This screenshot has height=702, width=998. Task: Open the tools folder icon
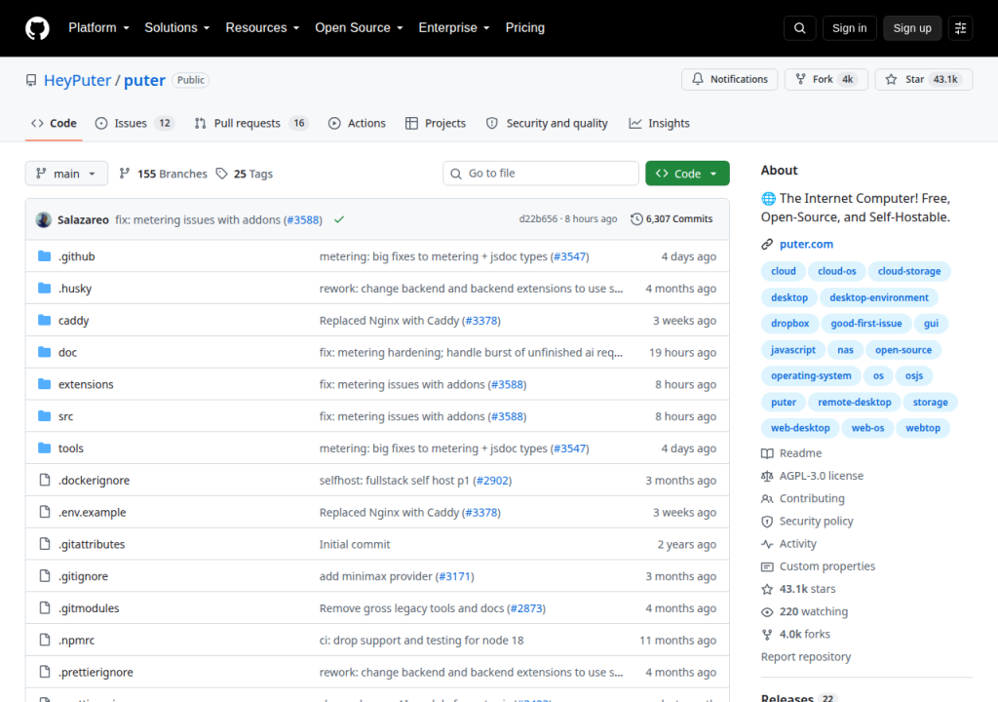tap(44, 448)
